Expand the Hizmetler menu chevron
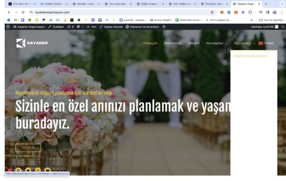286x181 pixels. pos(254,43)
